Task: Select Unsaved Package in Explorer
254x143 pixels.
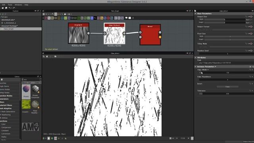Action: pos(10,26)
